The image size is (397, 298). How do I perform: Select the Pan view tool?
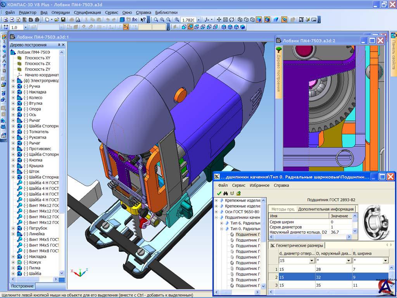pos(219,19)
